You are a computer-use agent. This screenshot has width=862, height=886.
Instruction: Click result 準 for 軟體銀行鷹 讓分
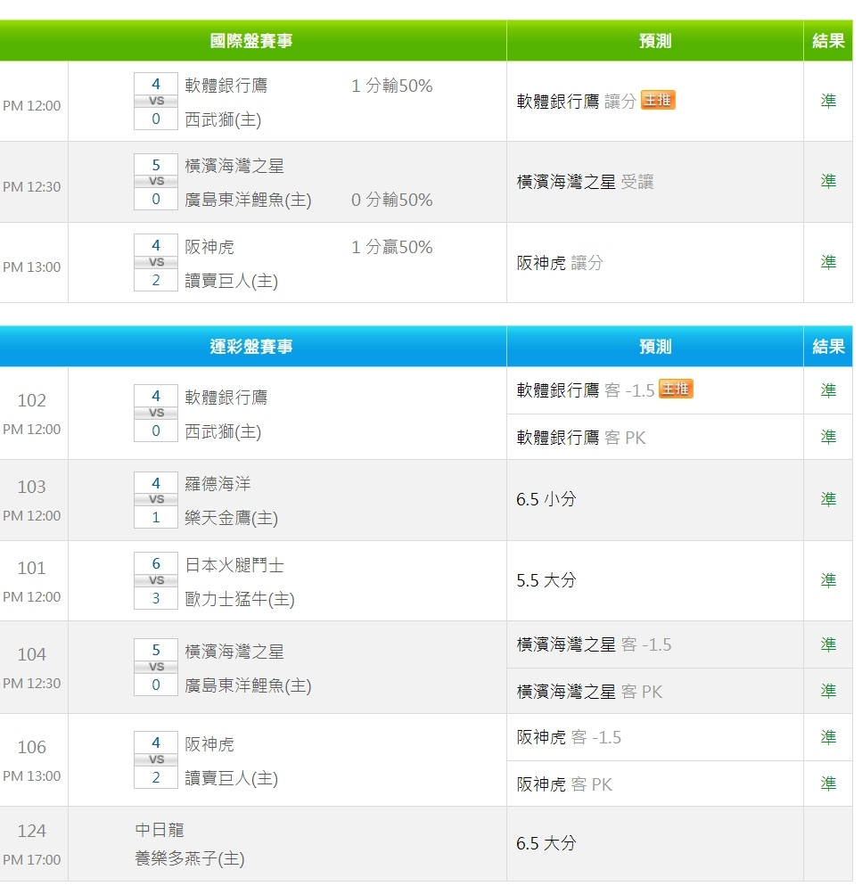point(828,101)
